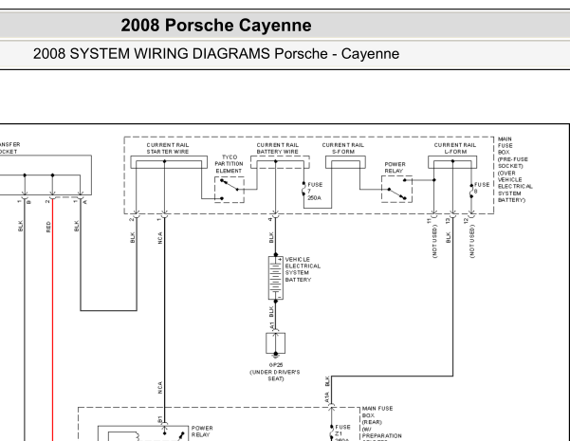Click the "BLK" label under pin 13
The height and width of the screenshot is (441, 570).
point(449,238)
